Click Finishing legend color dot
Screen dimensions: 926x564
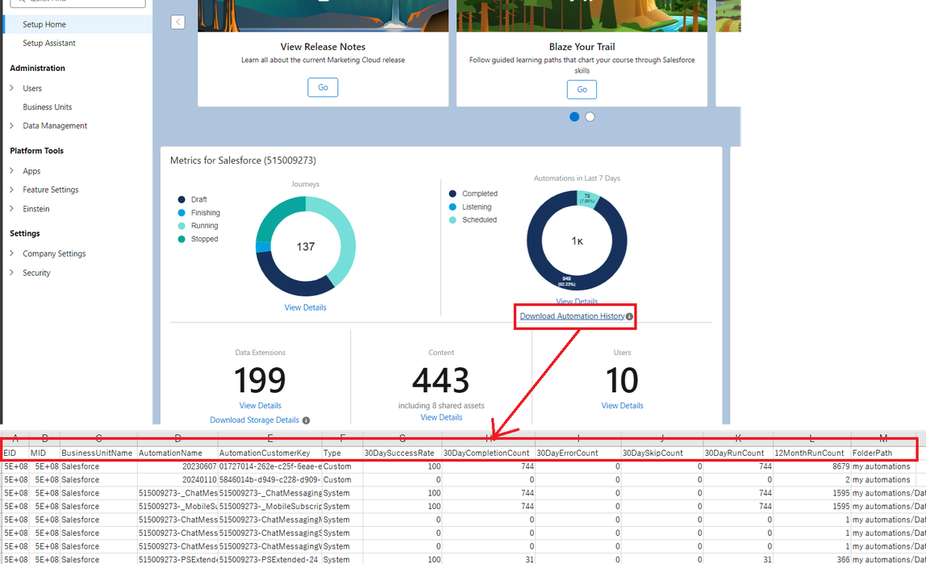(182, 212)
